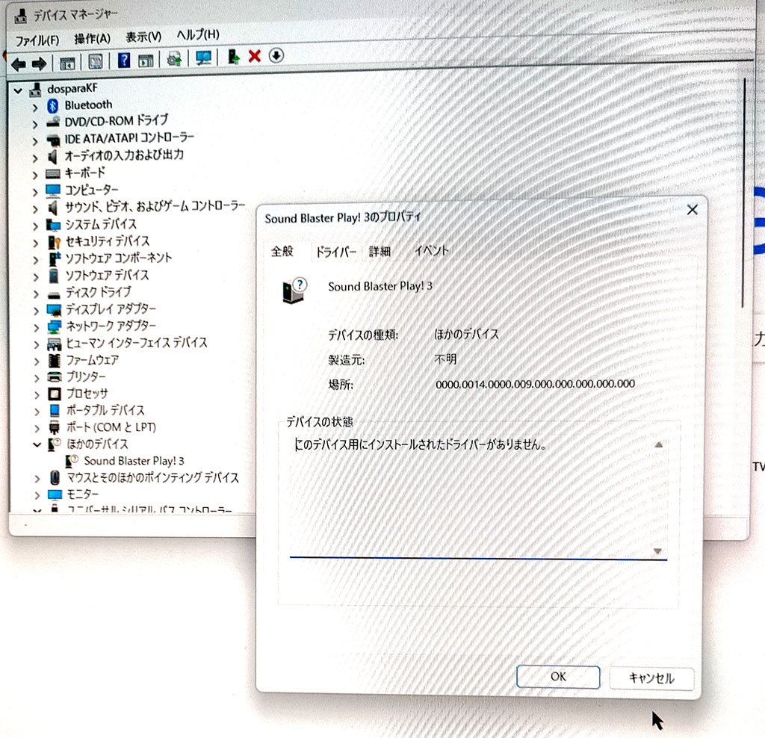Expand ディスク ドライブ node
Screen dimensions: 765x738
pos(36,294)
